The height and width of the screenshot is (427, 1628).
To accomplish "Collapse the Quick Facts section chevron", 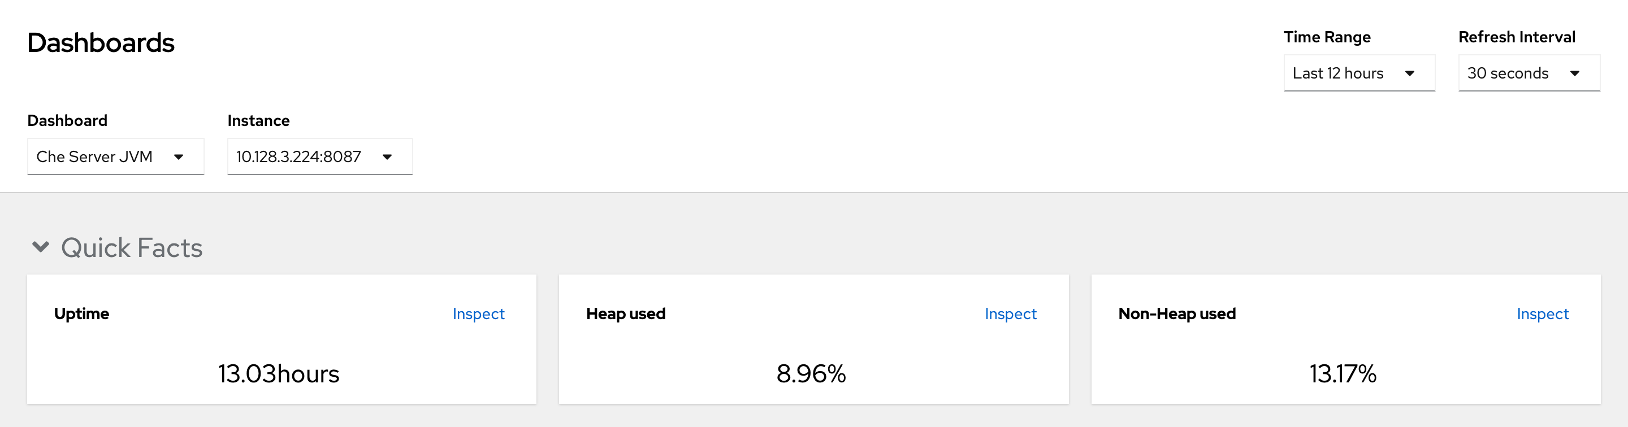I will click(41, 247).
